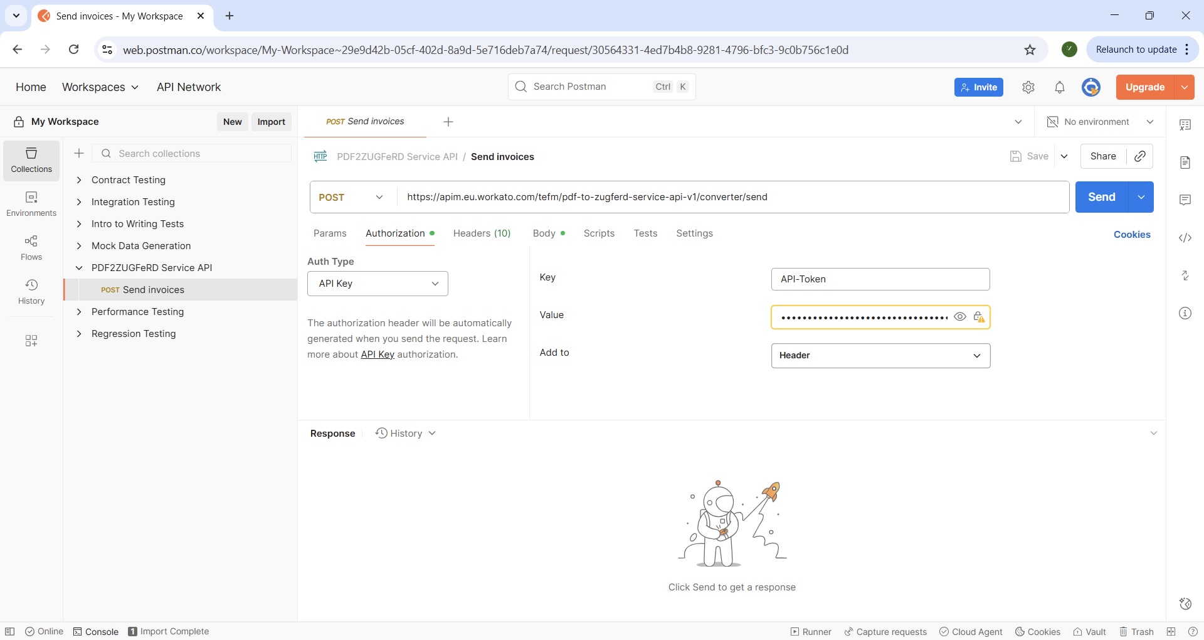The width and height of the screenshot is (1204, 640).
Task: Open the Comments panel on the right sidebar
Action: click(x=1185, y=200)
